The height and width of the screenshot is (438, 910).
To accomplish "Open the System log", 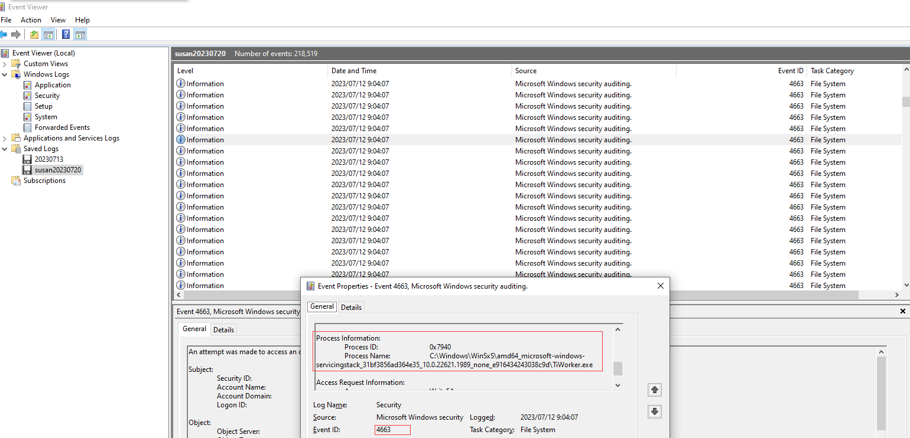I will coord(46,117).
